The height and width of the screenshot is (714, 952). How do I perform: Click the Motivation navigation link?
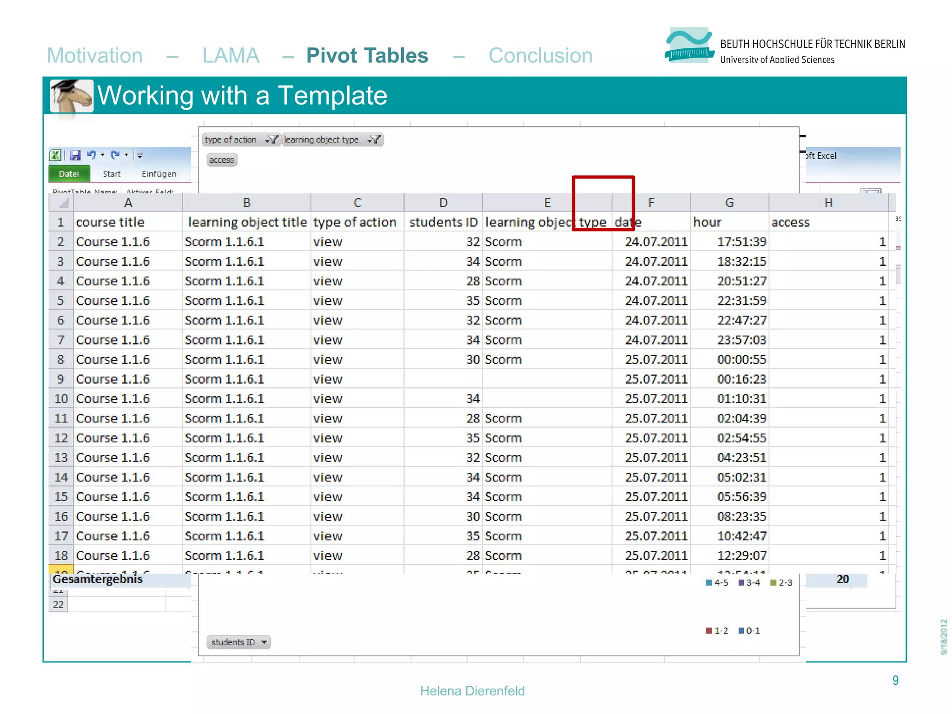(x=95, y=56)
